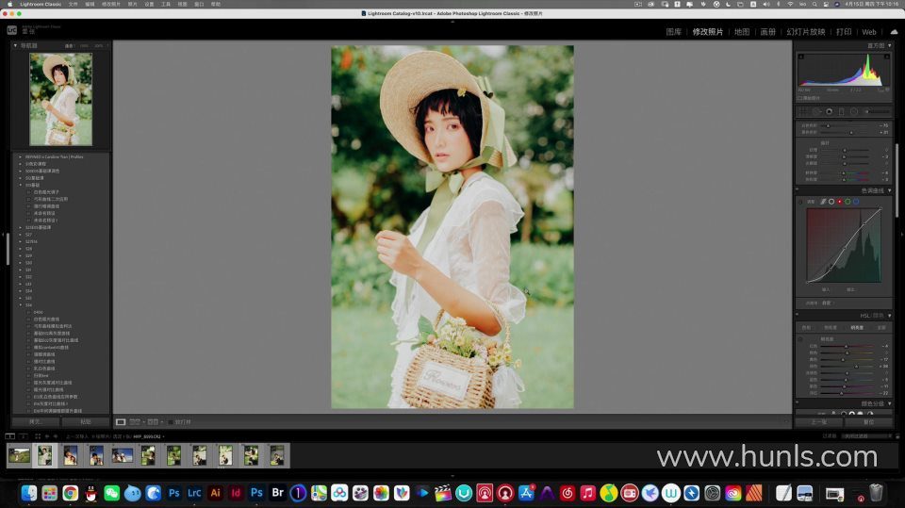Open Adobe Illustrator from the Dock
Screen dimensions: 905x508
215,493
